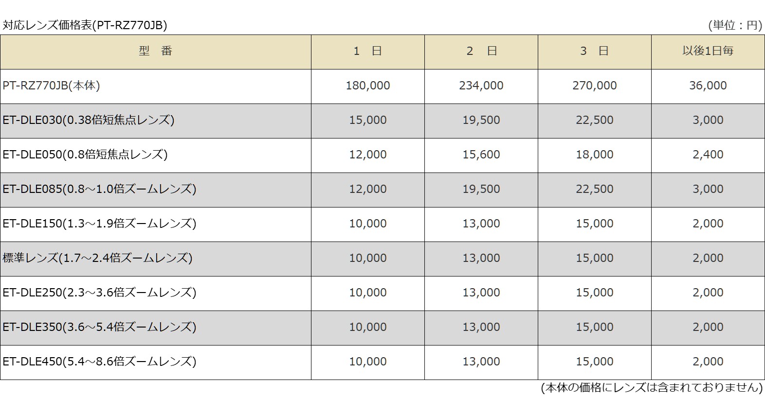
Task: Select the ET-DLE085 zoom lens row
Action: click(x=382, y=190)
